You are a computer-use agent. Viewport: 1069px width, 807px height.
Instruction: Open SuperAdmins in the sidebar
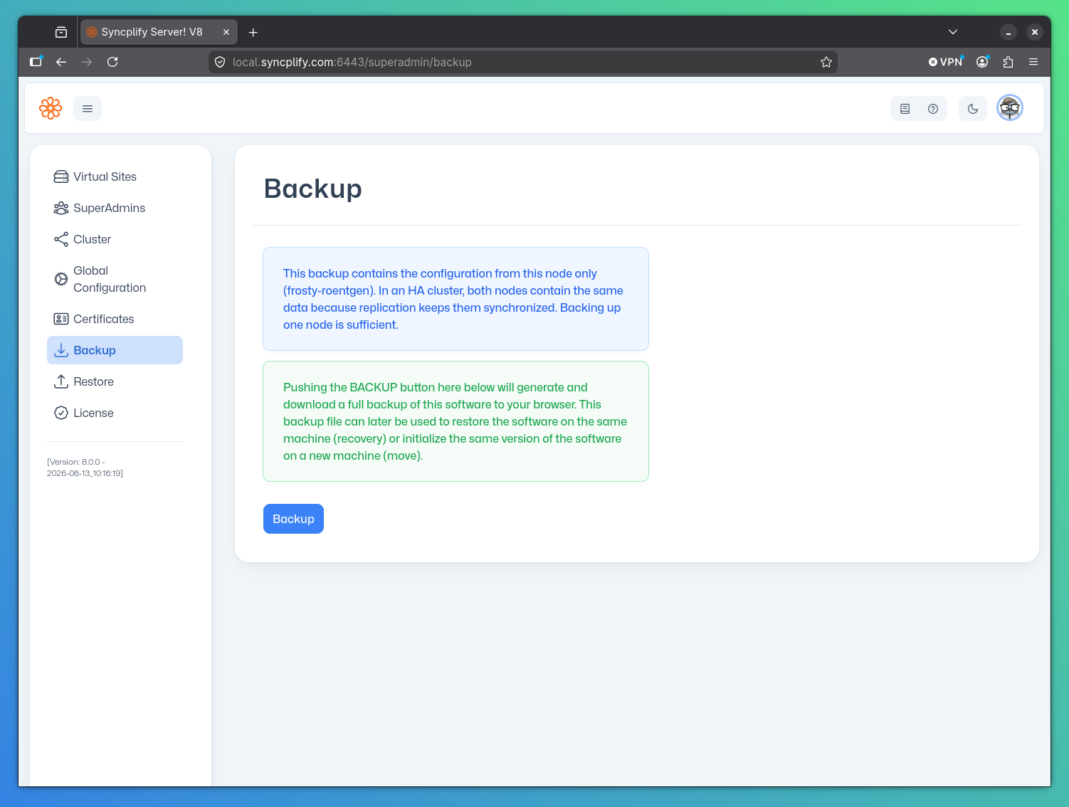pyautogui.click(x=115, y=208)
